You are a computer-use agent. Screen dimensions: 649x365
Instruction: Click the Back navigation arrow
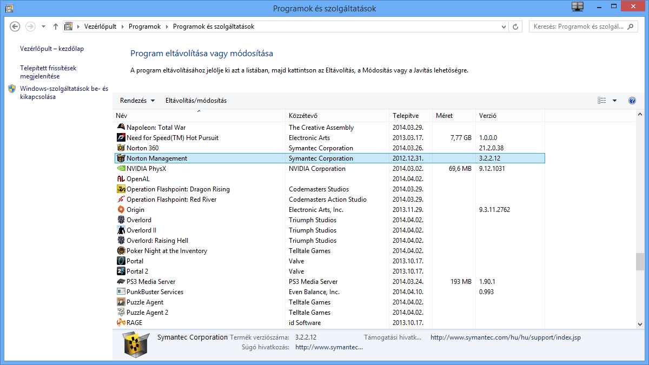(x=15, y=26)
